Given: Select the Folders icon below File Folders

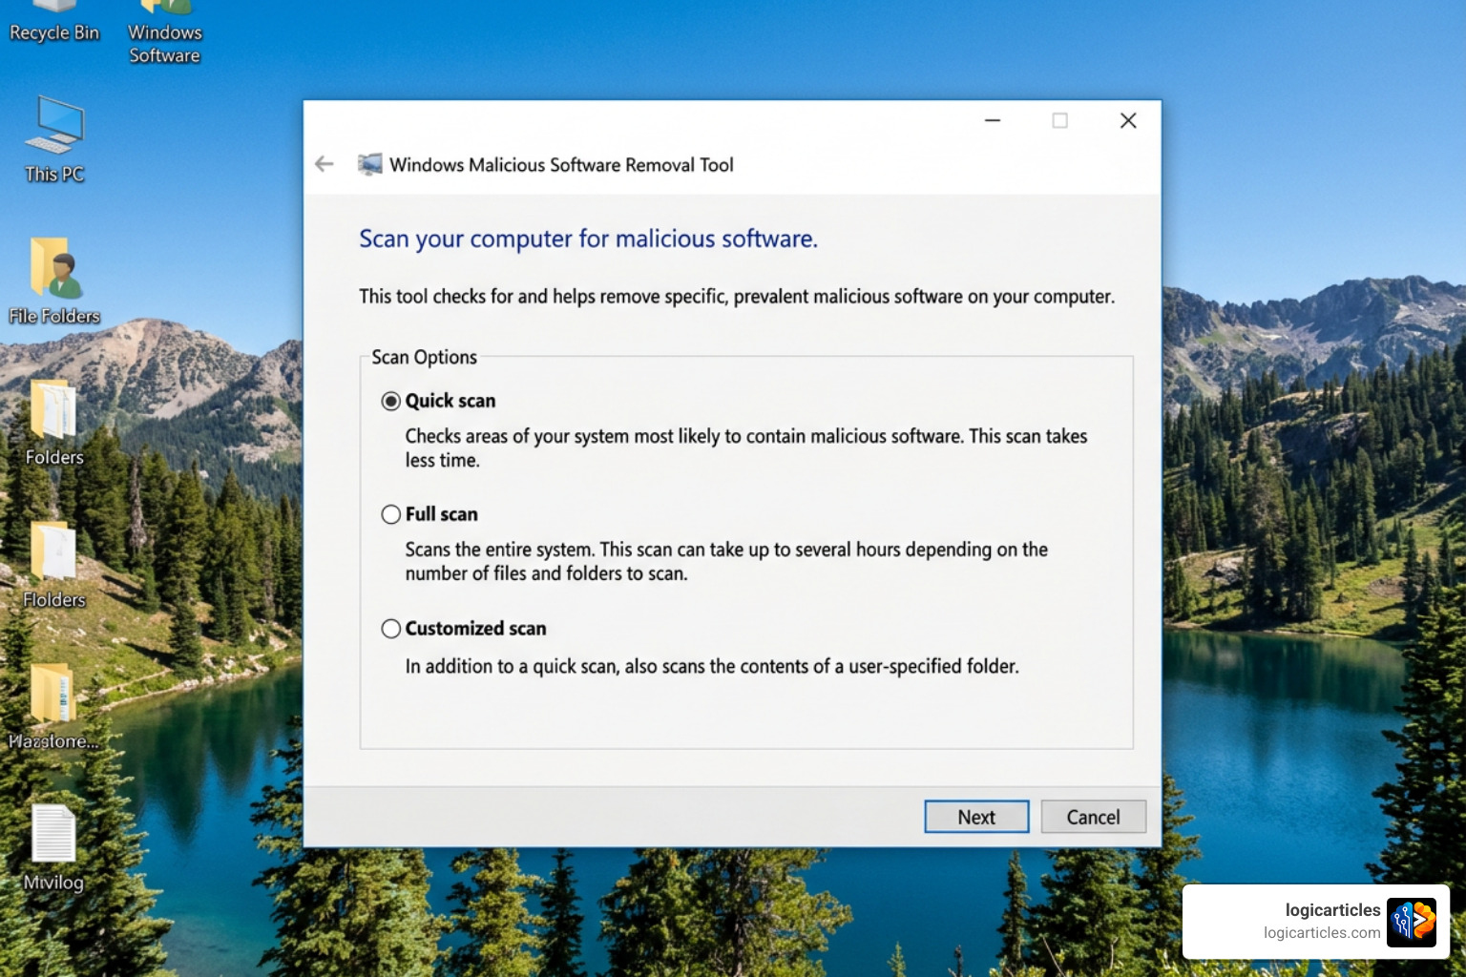Looking at the screenshot, I should [x=54, y=423].
